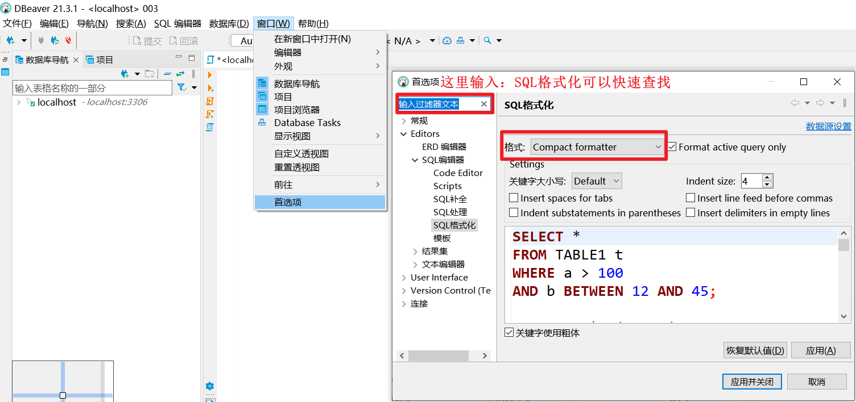This screenshot has height=402, width=856.
Task: Collapse the Editors preferences node
Action: [x=404, y=134]
